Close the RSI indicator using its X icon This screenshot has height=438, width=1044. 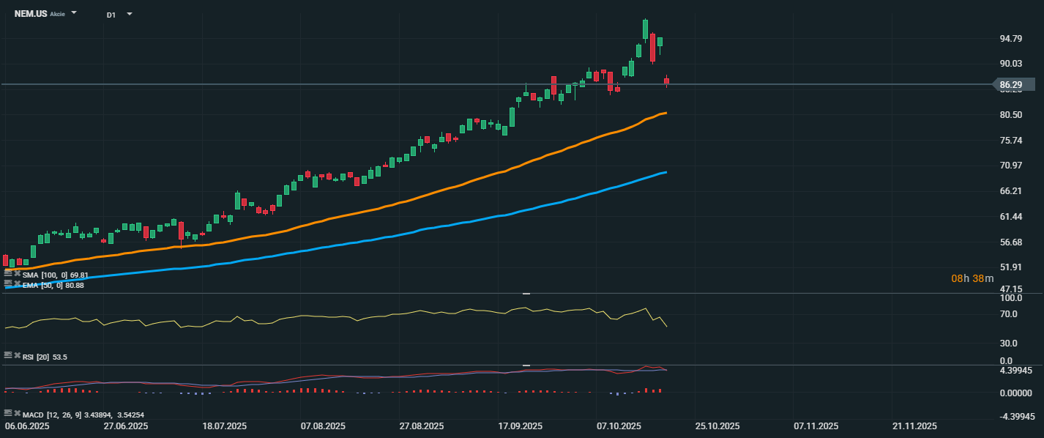(17, 355)
